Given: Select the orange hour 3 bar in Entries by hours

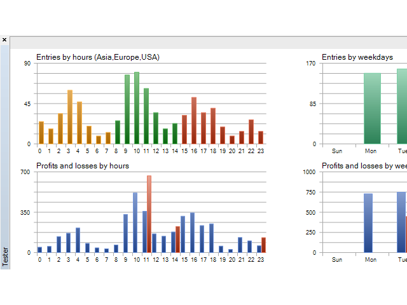Looking at the screenshot, I should pos(70,117).
